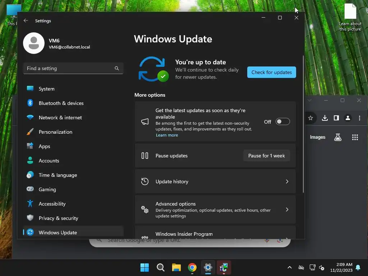Open Windows Insider Program settings
Screen dimensions: 368x276
point(215,233)
